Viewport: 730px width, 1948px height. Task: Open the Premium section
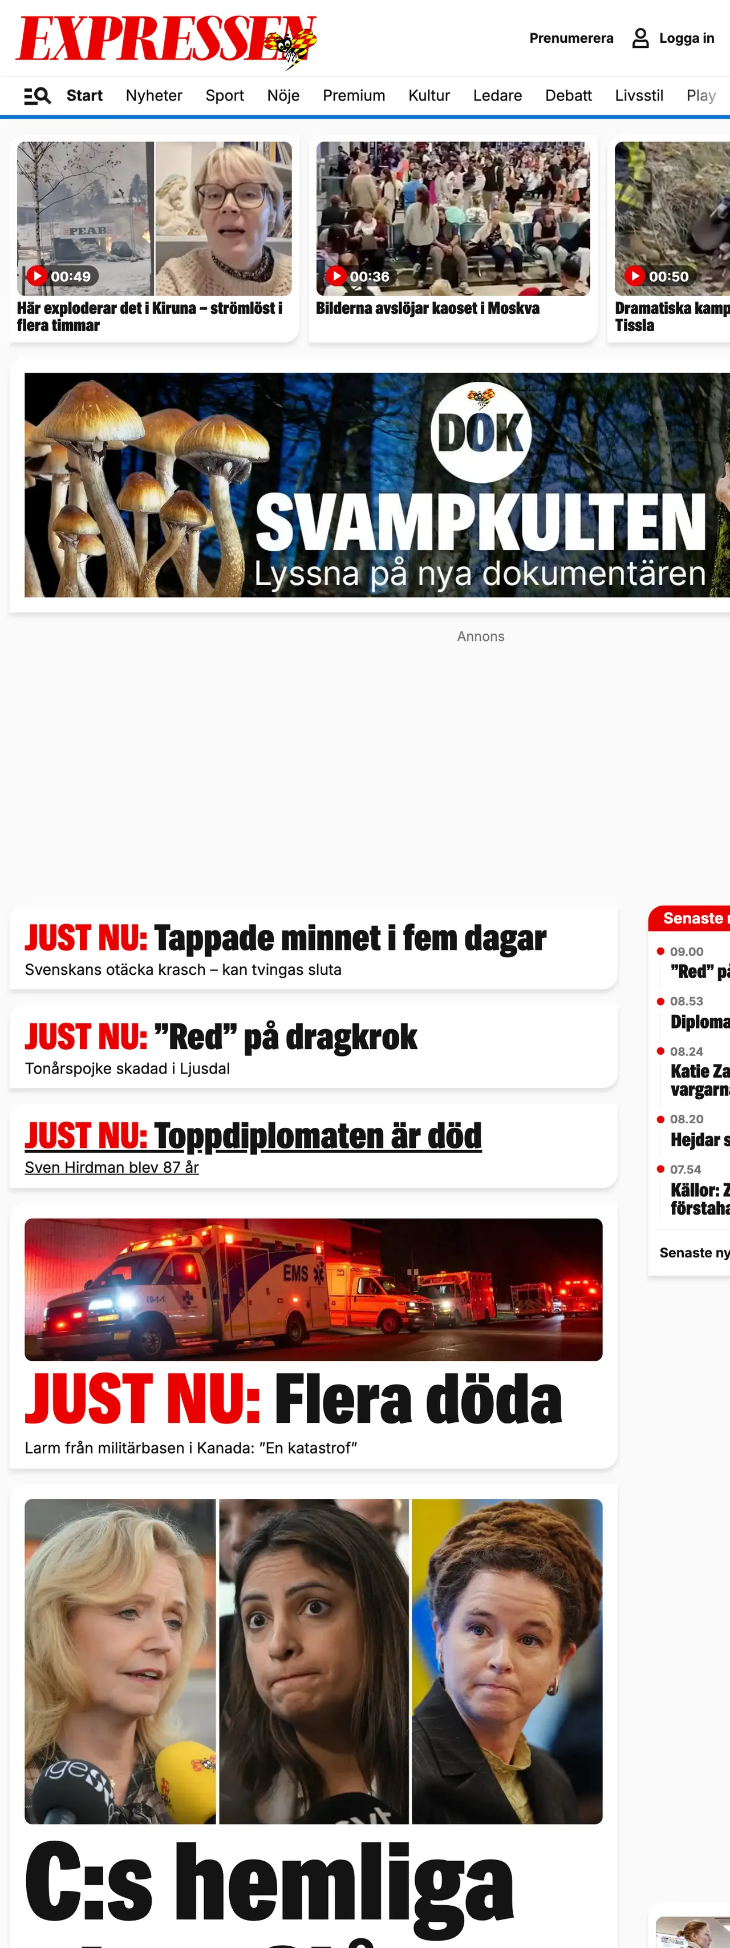[x=354, y=96]
